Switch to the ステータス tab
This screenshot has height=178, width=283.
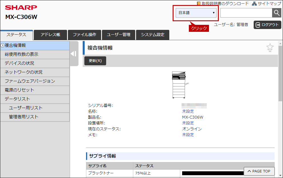(x=16, y=35)
